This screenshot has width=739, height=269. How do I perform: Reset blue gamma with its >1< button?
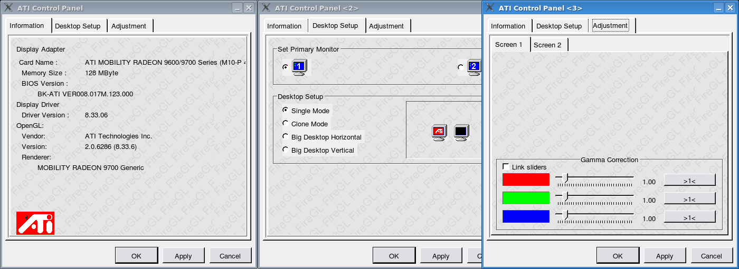point(689,217)
